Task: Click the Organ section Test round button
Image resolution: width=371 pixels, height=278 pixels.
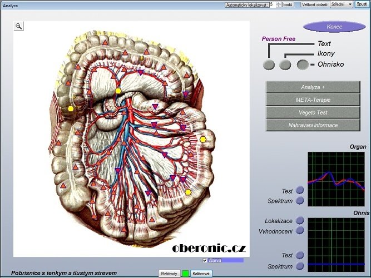Action: pyautogui.click(x=300, y=191)
